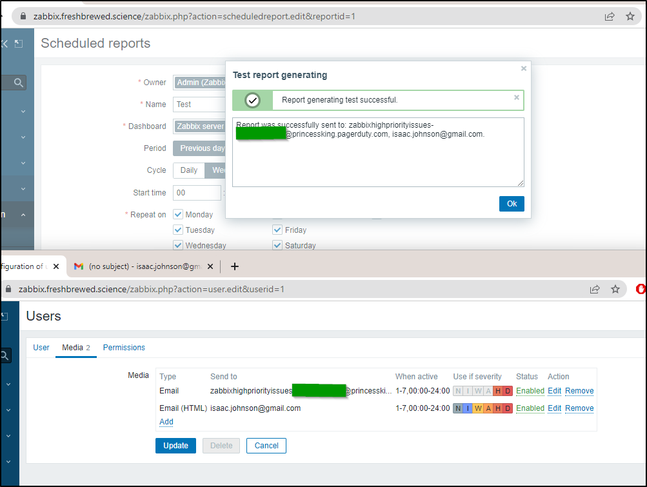Expand second sidebar chevron in Users window

click(x=8, y=410)
